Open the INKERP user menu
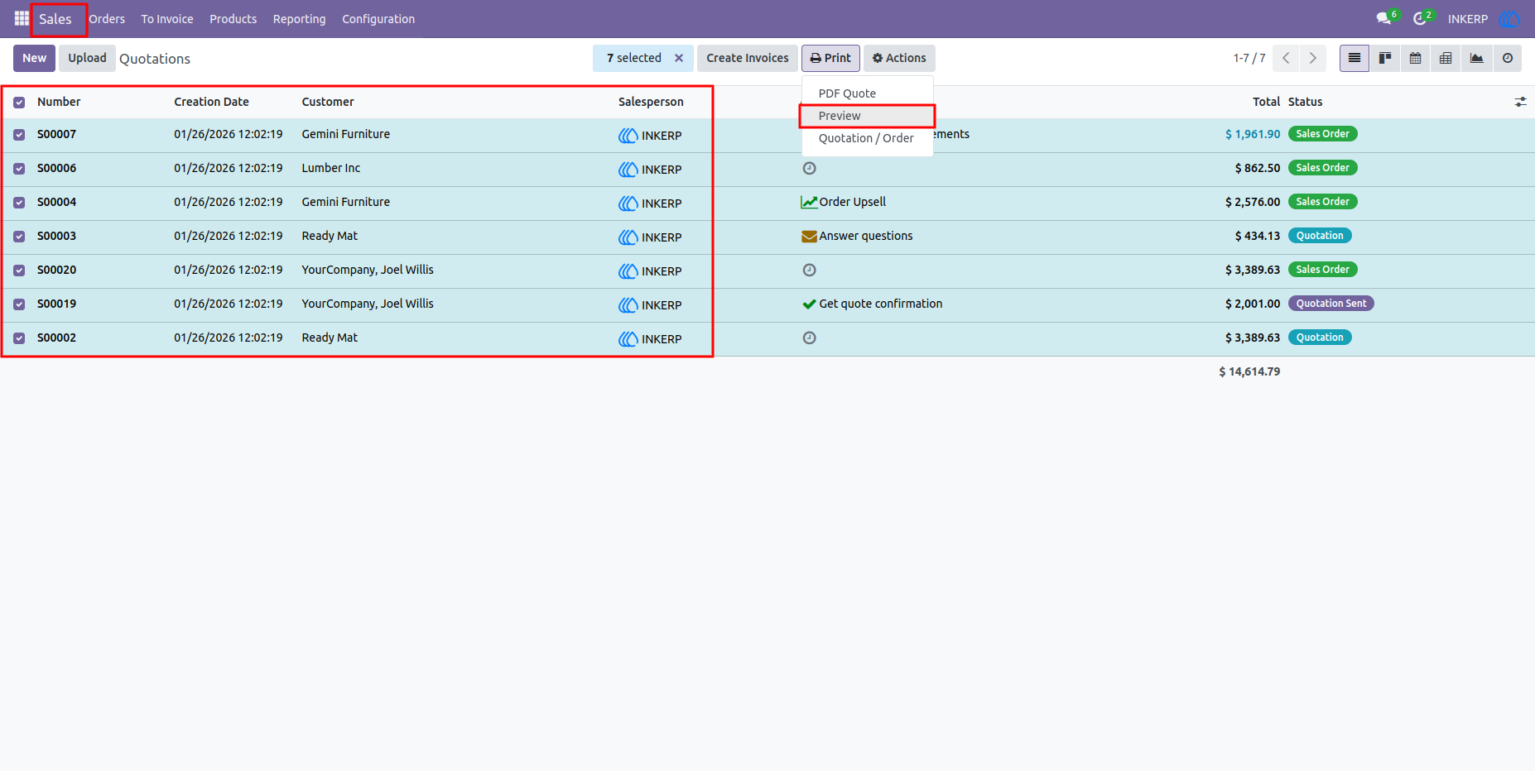The height and width of the screenshot is (771, 1535). [x=1484, y=18]
